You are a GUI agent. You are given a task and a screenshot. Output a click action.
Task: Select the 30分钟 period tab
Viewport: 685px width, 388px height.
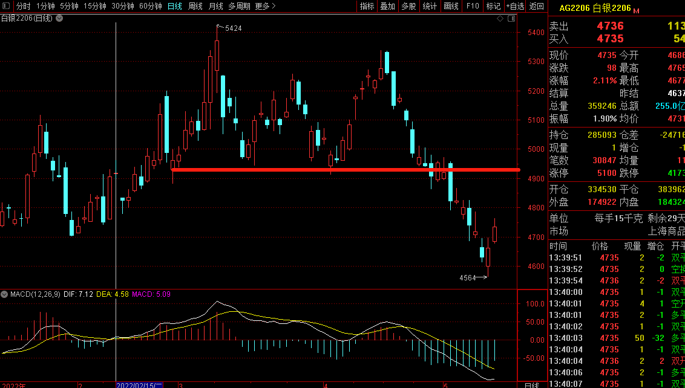click(123, 6)
